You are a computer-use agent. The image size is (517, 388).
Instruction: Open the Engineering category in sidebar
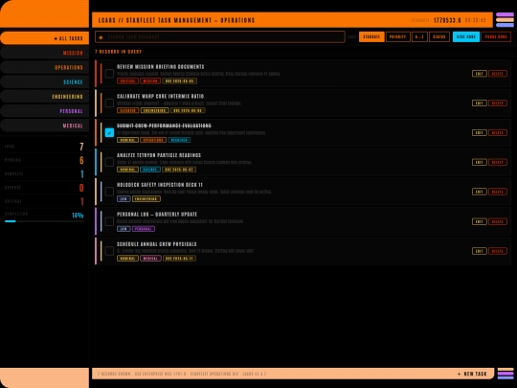[44, 97]
